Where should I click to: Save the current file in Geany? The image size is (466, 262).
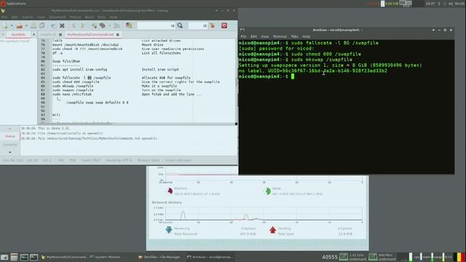click(x=33, y=26)
